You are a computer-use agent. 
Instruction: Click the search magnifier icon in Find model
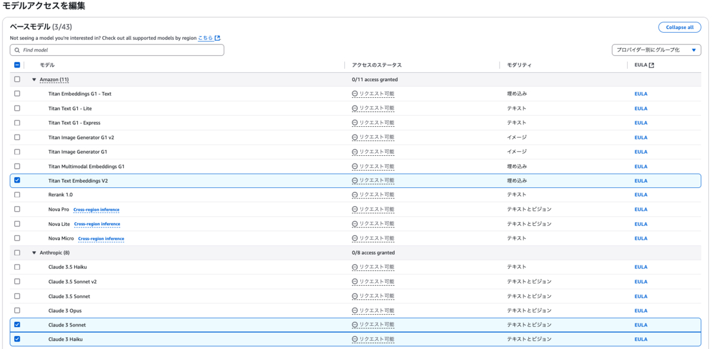coord(17,50)
